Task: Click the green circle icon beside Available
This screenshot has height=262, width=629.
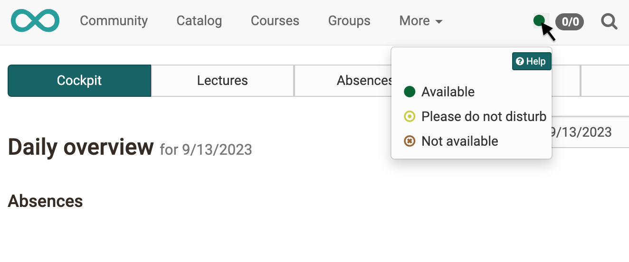Action: pos(410,92)
